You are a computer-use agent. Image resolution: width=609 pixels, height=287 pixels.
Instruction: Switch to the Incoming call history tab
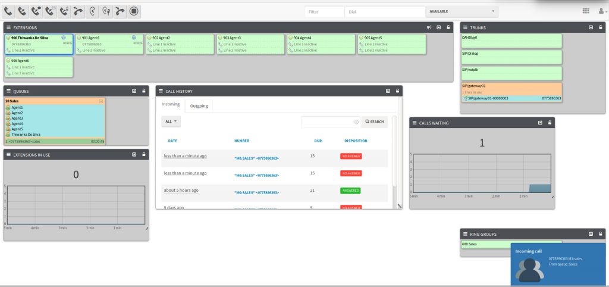pos(171,104)
